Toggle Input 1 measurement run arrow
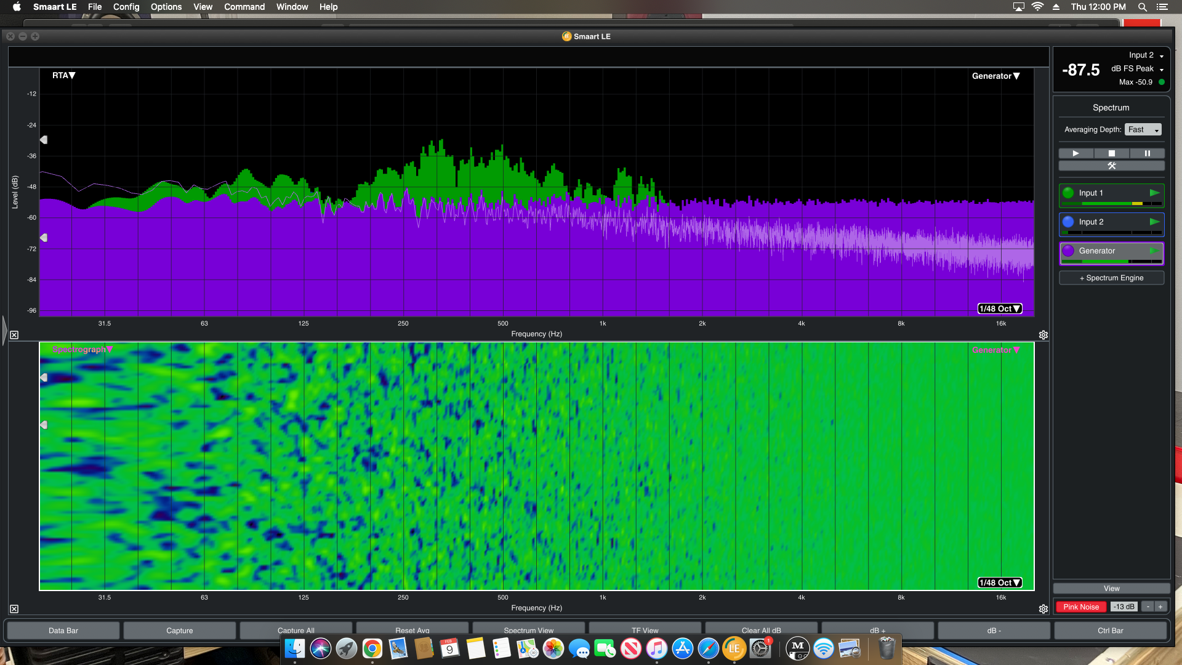1182x665 pixels. (x=1154, y=193)
